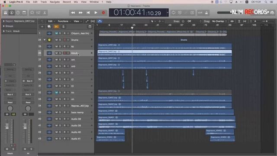Go to beginning of project
Image resolution: width=277 pixels, height=156 pixels.
pyautogui.click(x=88, y=13)
